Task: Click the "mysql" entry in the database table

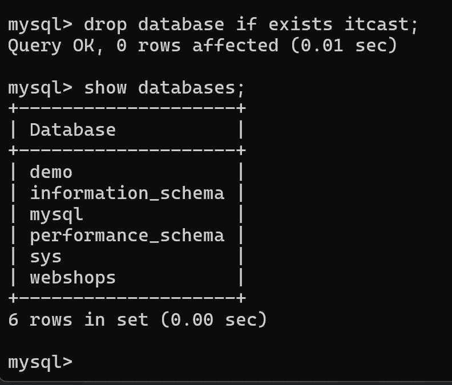Action: pos(56,214)
